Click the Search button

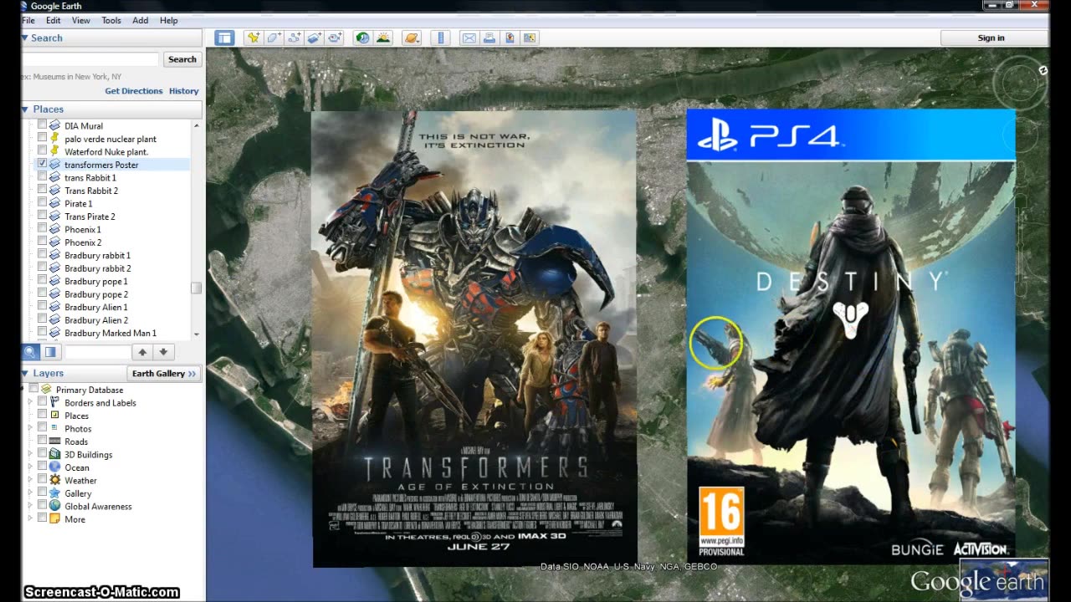(182, 59)
